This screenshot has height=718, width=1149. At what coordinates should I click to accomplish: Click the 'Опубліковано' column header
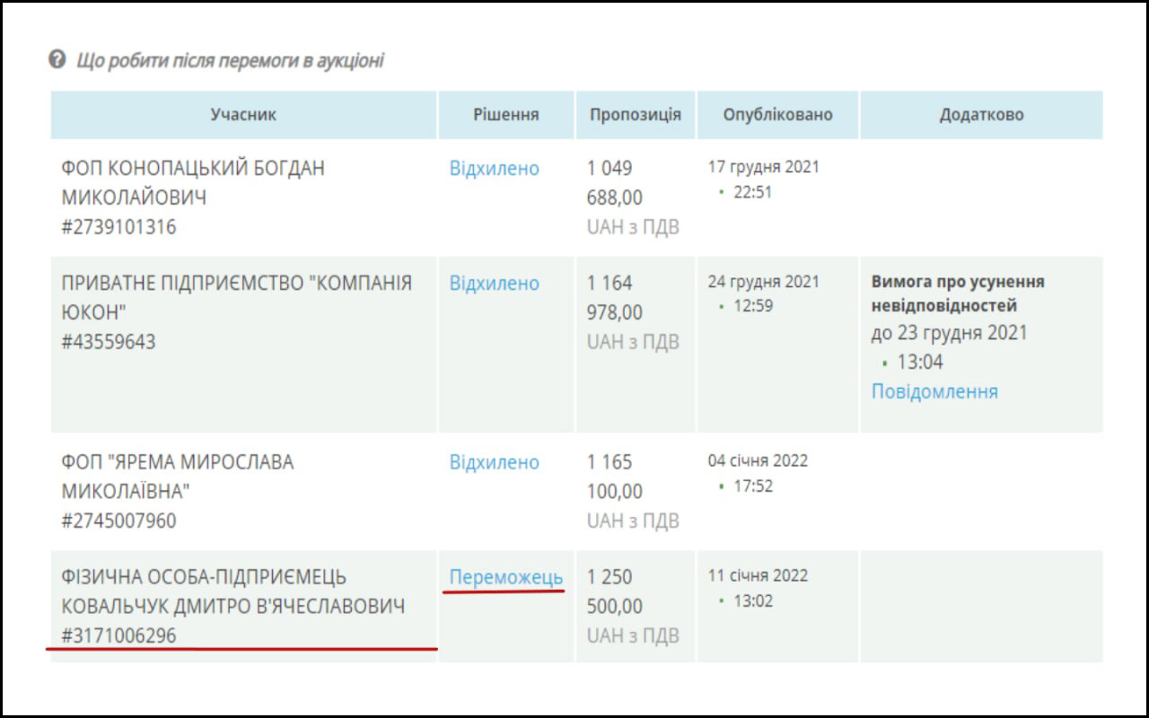[x=777, y=115]
